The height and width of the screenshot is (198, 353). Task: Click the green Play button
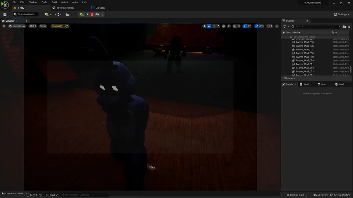pos(82,14)
